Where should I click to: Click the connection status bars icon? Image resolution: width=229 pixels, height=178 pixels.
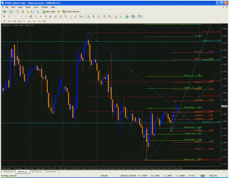[202, 176]
